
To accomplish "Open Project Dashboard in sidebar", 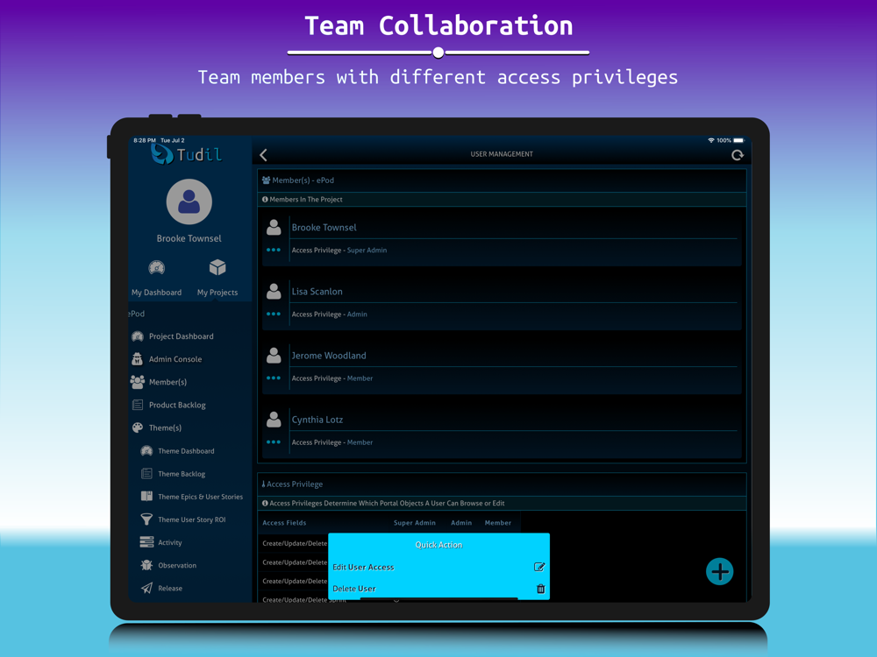I will pyautogui.click(x=182, y=336).
